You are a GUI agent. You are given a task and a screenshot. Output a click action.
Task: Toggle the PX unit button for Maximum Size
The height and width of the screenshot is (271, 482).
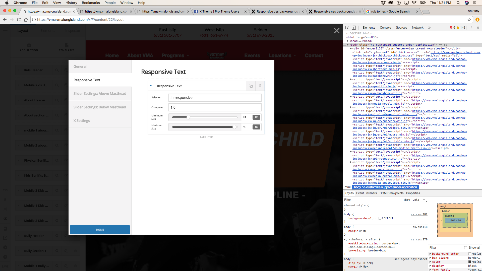click(x=256, y=127)
